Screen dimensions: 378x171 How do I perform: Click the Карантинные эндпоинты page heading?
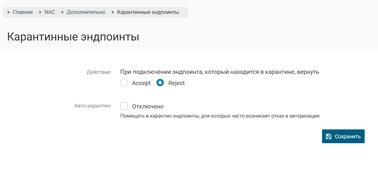point(73,37)
